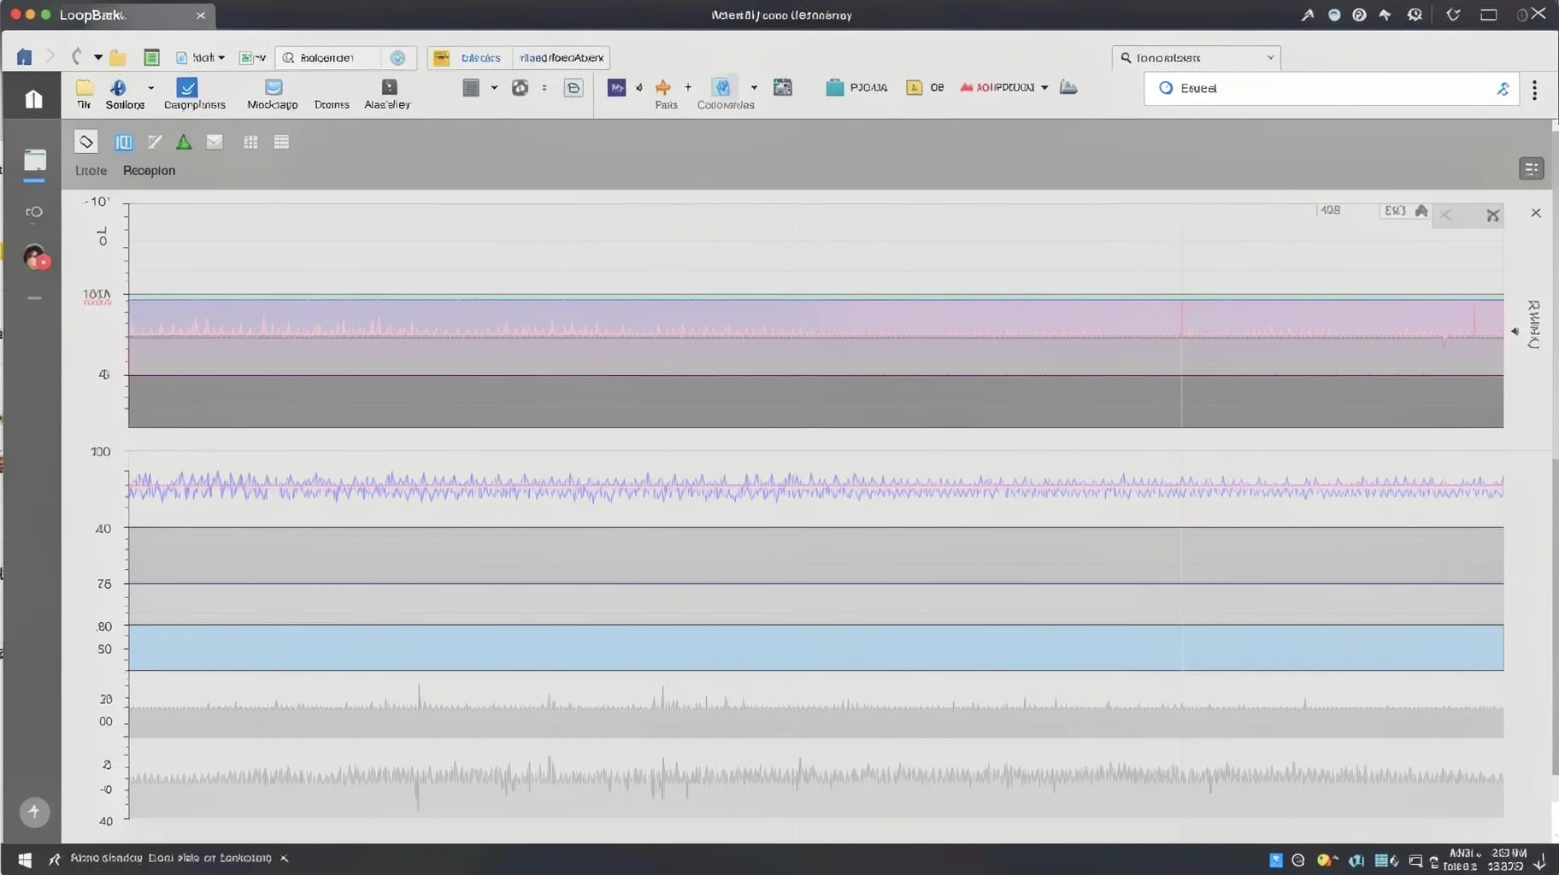Switch to grid view in the chart toolbar
1559x875 pixels.
click(x=250, y=142)
